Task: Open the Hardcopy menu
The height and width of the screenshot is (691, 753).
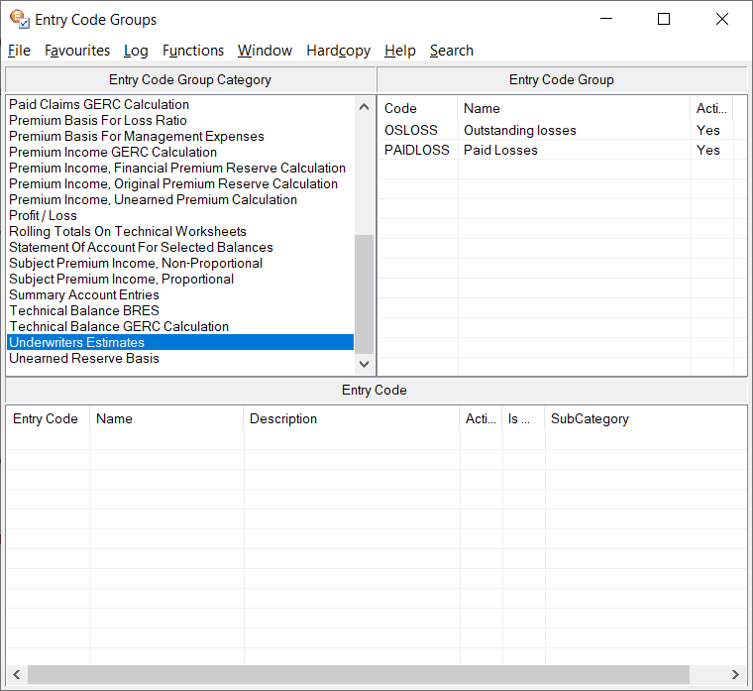Action: (338, 51)
